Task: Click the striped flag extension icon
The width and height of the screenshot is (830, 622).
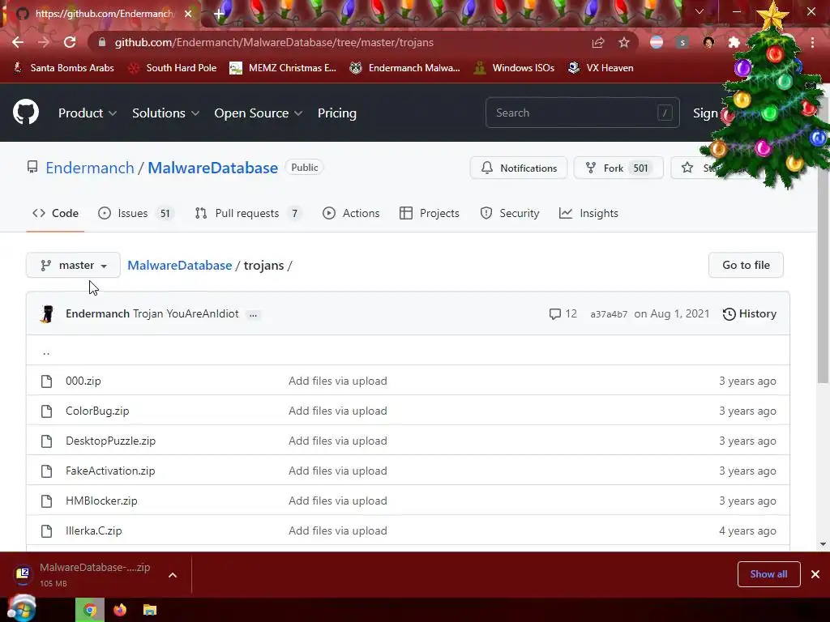Action: tap(657, 42)
